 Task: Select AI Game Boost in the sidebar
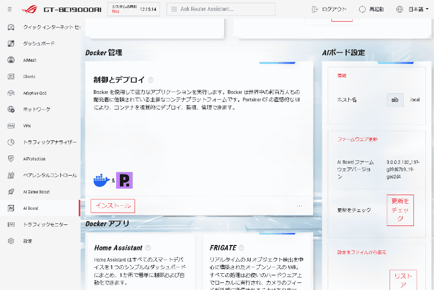click(x=36, y=191)
